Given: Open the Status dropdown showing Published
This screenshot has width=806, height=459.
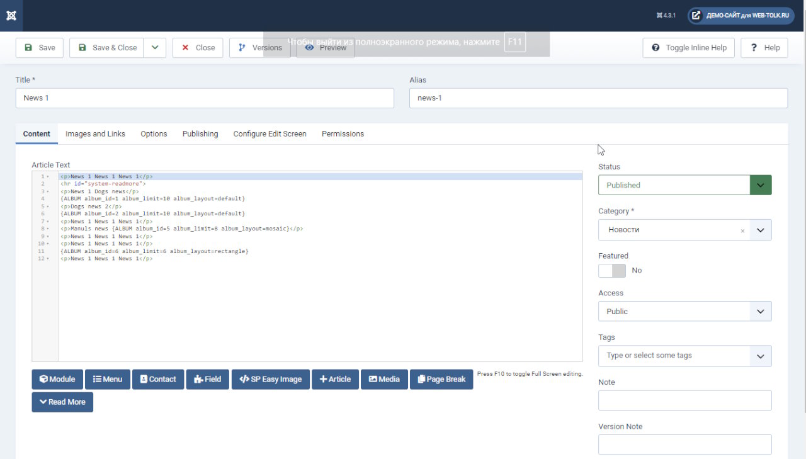Looking at the screenshot, I should 685,185.
